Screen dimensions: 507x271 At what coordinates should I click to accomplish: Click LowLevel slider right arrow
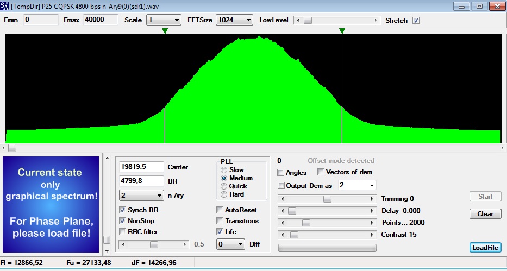tap(375, 20)
